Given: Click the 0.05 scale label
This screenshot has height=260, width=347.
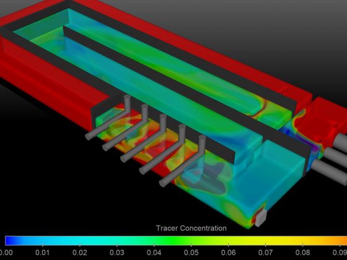Looking at the screenshot, I should click(x=191, y=253).
